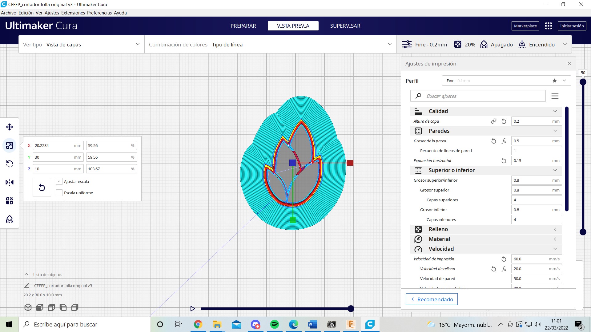Click the top handle of layer slider
Viewport: 591px width, 332px height.
coord(583,82)
